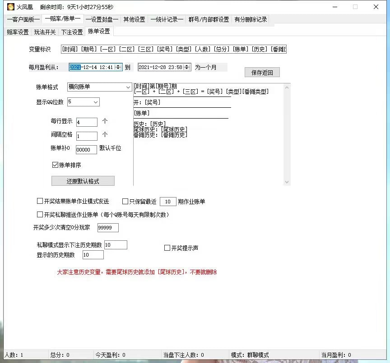Click the template box scrollbar down arrow
Viewport: 390px width, 363px height.
pos(286,182)
